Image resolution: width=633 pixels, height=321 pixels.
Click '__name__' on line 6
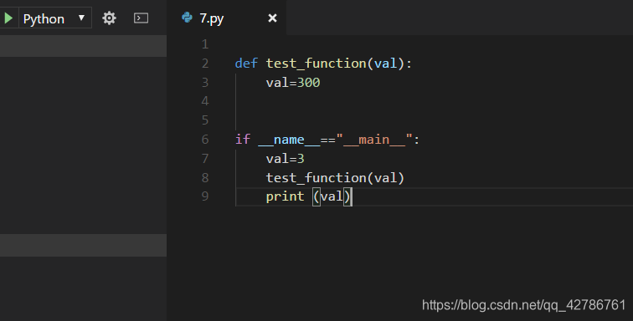tap(289, 140)
